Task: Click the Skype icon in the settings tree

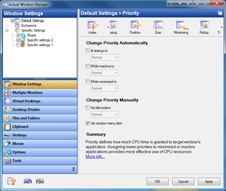Action: [x=23, y=35]
